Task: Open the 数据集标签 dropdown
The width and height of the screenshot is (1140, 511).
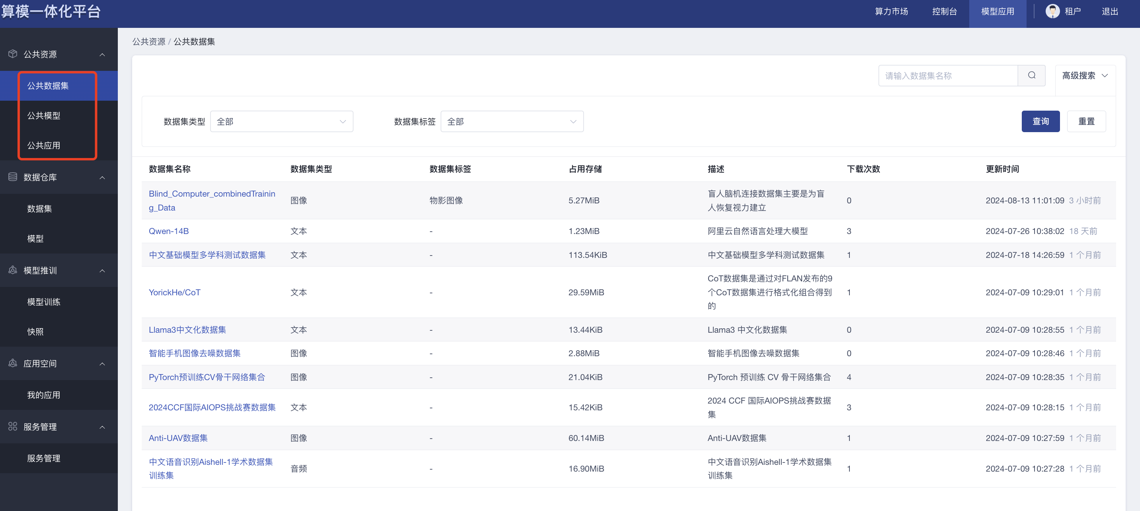Action: click(x=511, y=121)
